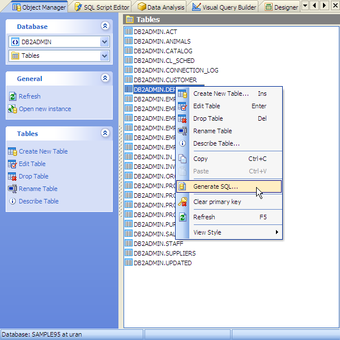Select the DB2ADMIN.SUPPLIERS table row

pos(164,253)
